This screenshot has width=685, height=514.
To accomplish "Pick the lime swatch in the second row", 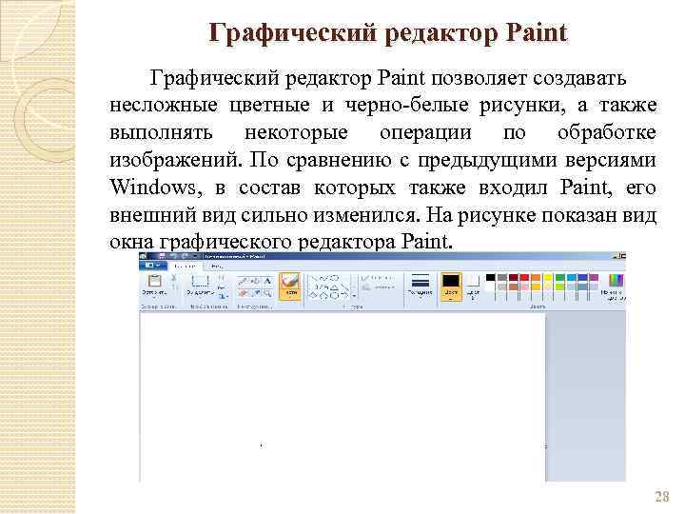I will pos(559,287).
